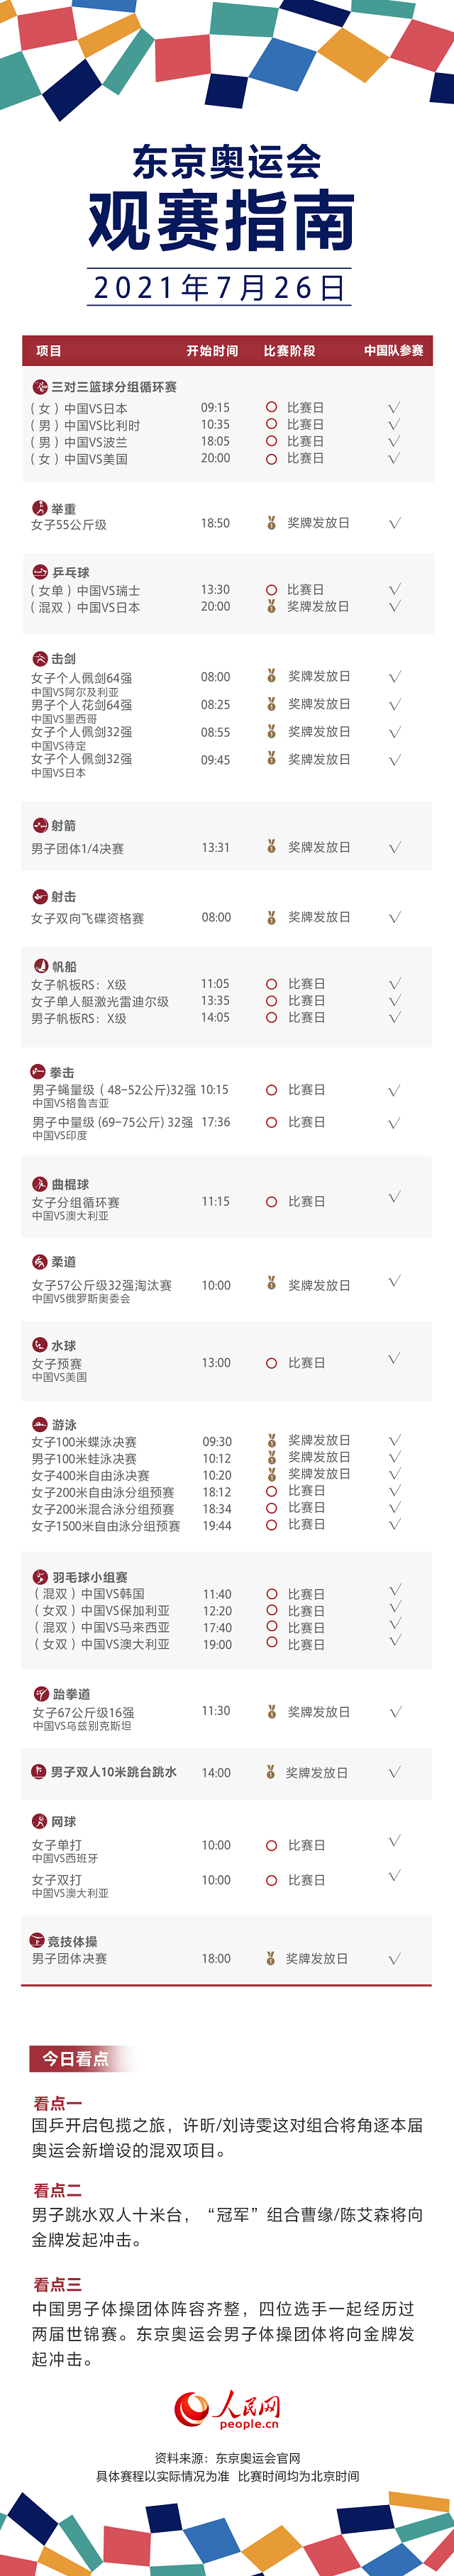
Task: Click the medal icon in the 举重 row
Action: coord(271,523)
